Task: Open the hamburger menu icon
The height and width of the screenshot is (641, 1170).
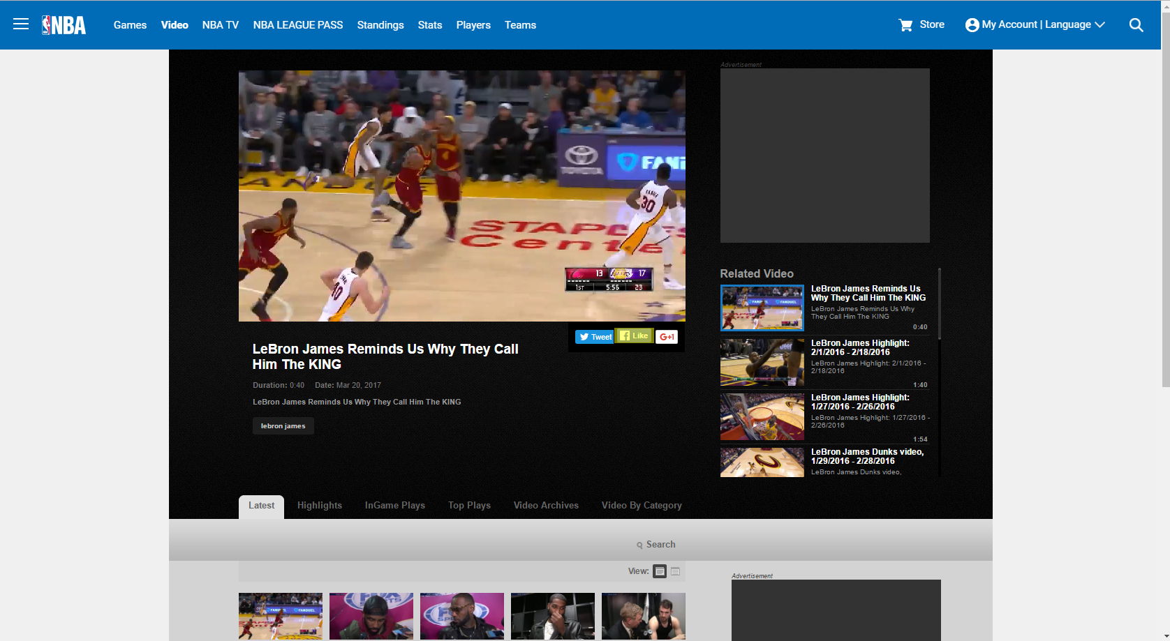Action: click(x=21, y=24)
